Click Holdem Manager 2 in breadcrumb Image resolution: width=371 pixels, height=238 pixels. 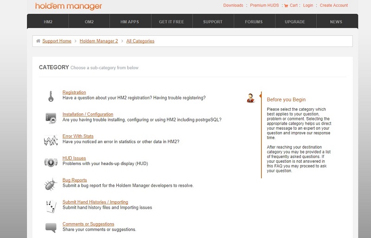pyautogui.click(x=99, y=41)
